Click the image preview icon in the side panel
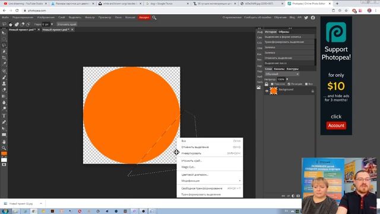This screenshot has height=214, width=380. [x=259, y=87]
